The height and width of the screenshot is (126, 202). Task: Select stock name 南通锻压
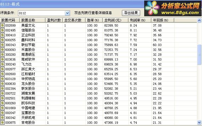(x=28, y=55)
